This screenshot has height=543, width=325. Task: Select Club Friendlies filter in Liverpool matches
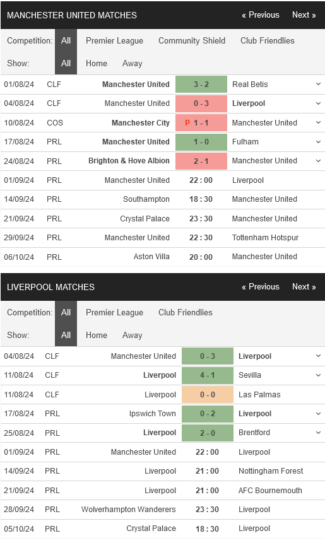tap(186, 312)
